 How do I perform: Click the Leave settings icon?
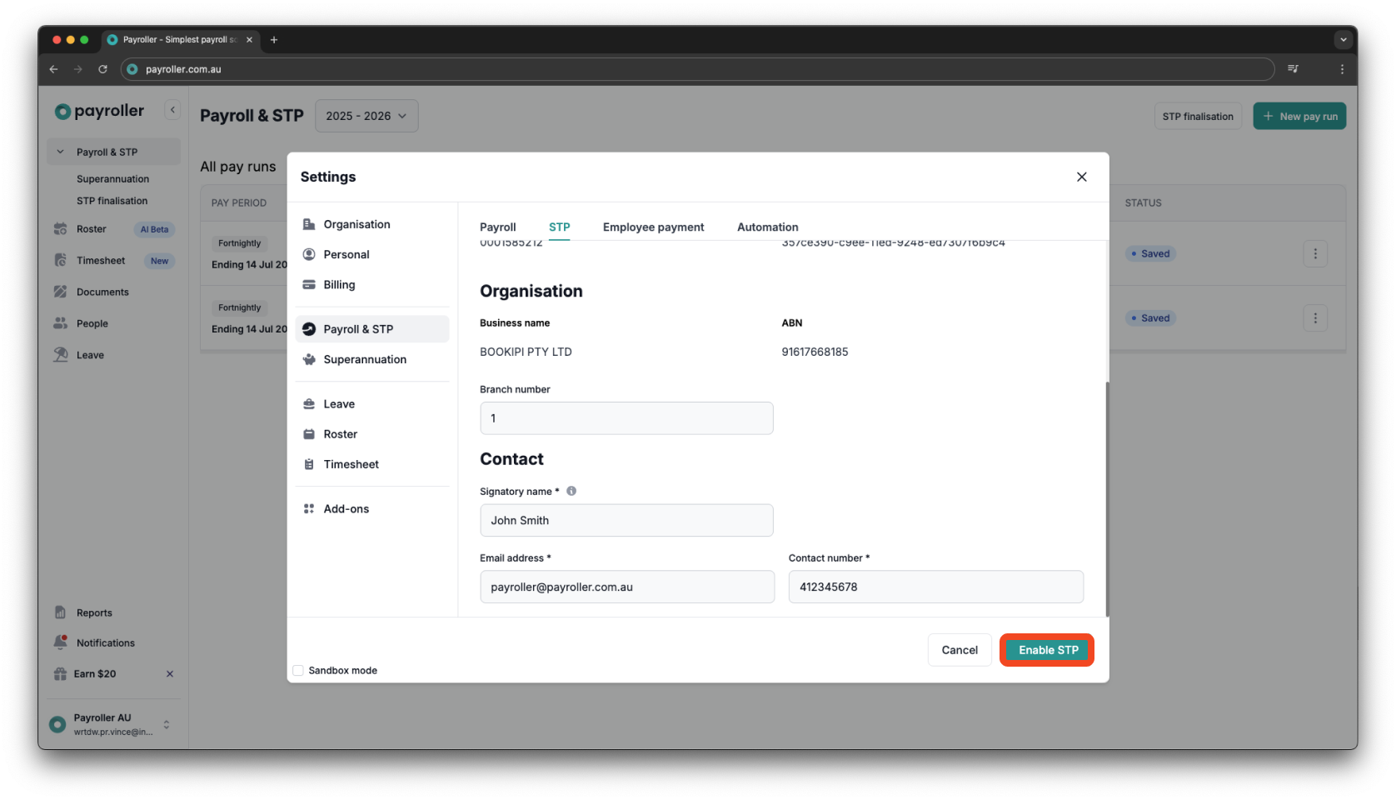(309, 404)
